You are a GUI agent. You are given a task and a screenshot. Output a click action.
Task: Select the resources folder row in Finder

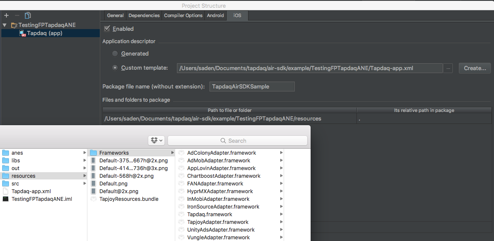point(43,176)
